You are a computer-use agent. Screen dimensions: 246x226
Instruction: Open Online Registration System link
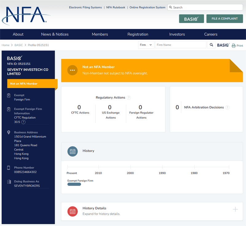pyautogui.click(x=147, y=7)
